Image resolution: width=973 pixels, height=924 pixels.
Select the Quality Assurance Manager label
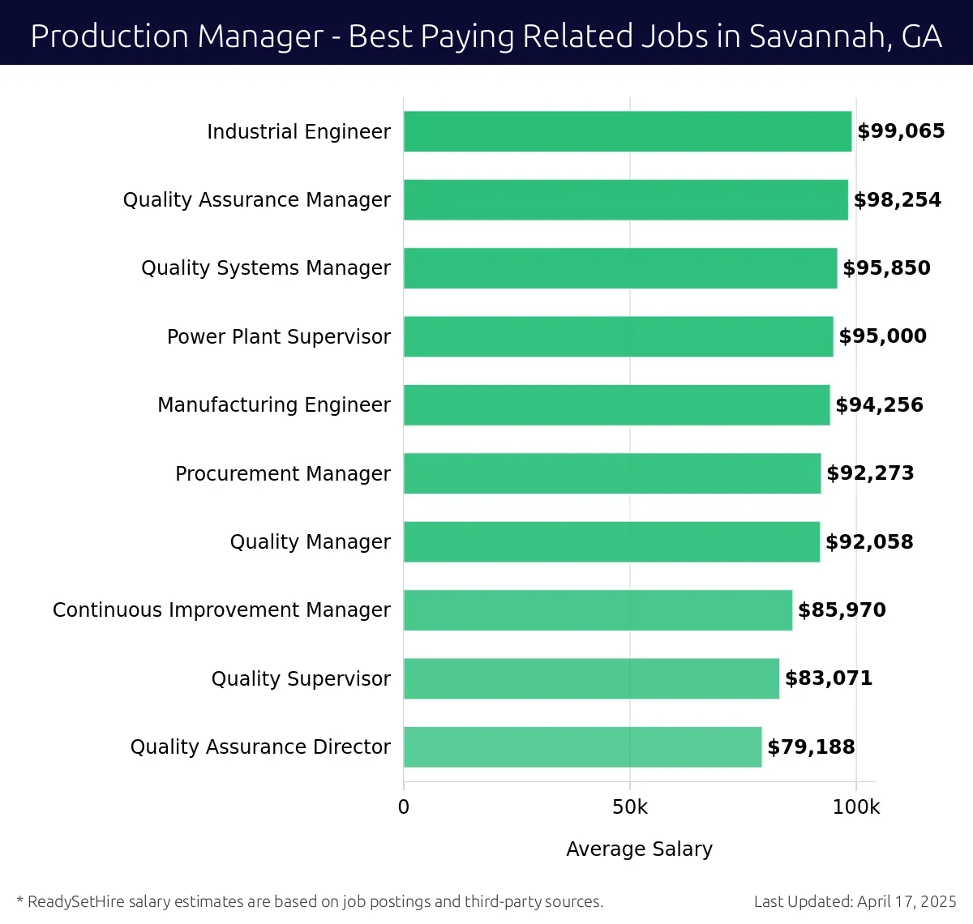[x=256, y=199]
